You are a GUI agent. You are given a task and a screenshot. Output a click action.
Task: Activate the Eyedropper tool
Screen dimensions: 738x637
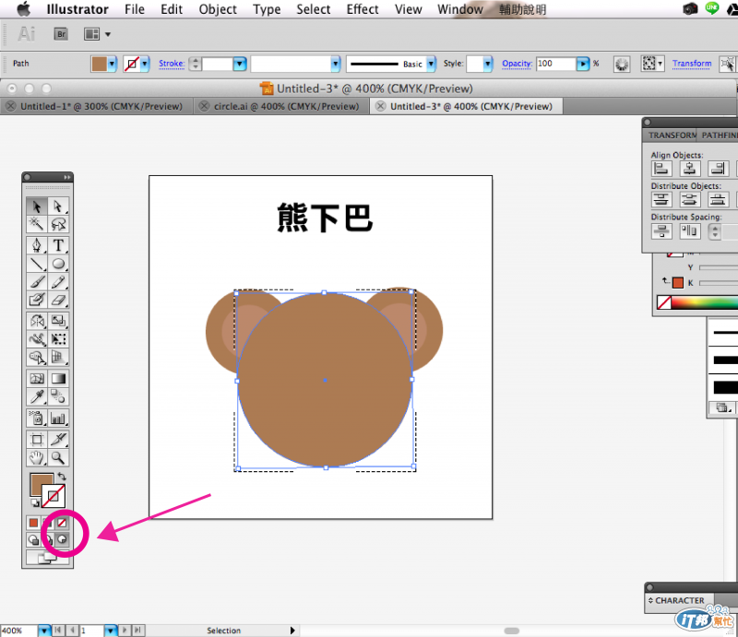coord(37,397)
